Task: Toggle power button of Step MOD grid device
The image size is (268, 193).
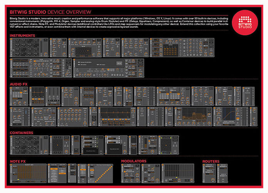Action: [x=162, y=165]
